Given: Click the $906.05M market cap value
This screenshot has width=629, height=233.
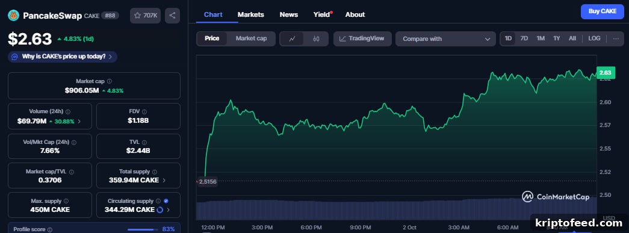Looking at the screenshot, I should [82, 91].
